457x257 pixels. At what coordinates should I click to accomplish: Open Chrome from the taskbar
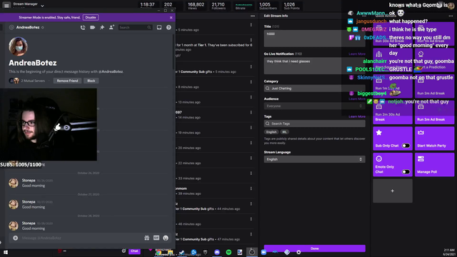pos(159,252)
